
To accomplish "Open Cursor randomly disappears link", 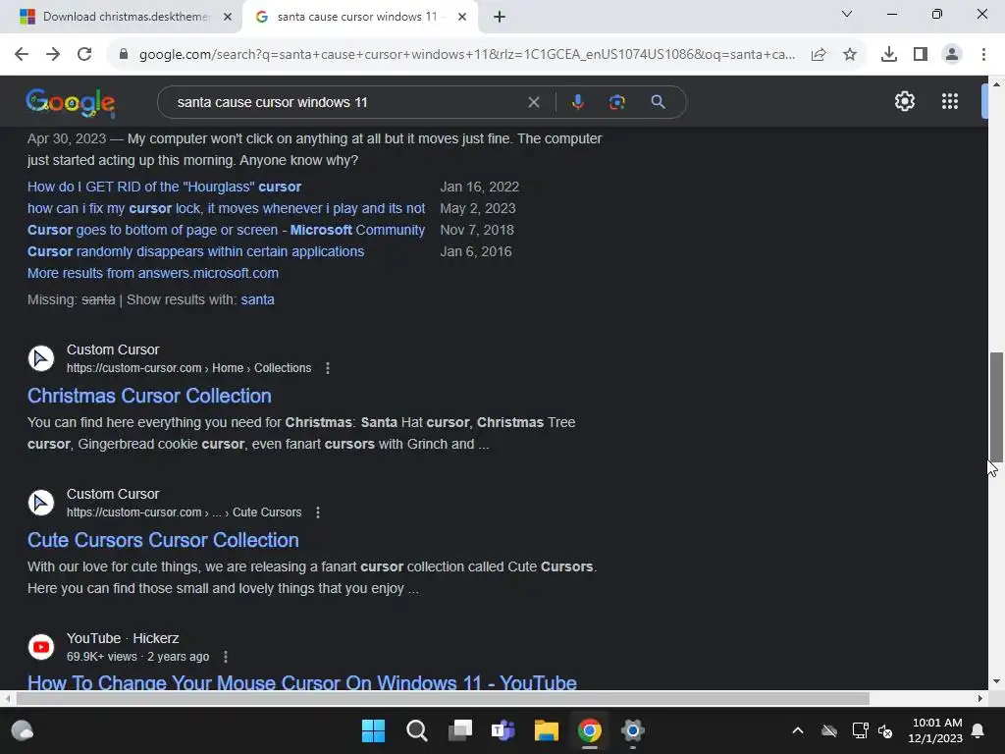I will (x=195, y=251).
